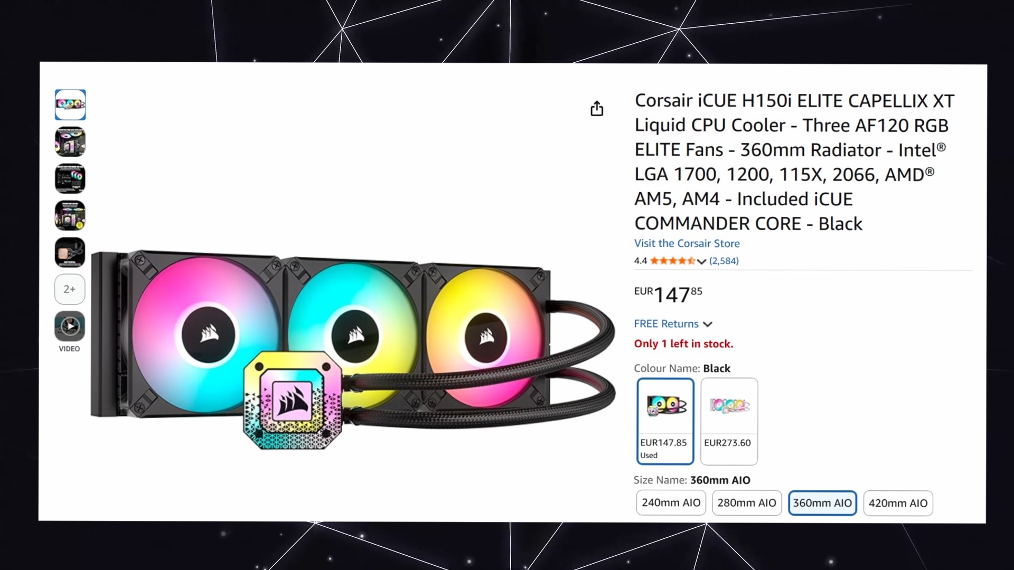The height and width of the screenshot is (570, 1014).
Task: Choose the 360mm AIO size
Action: coord(822,503)
